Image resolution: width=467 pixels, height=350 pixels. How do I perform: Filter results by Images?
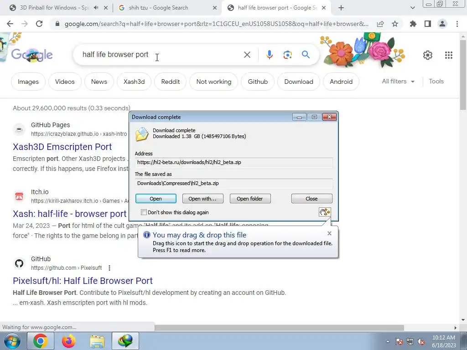(28, 82)
